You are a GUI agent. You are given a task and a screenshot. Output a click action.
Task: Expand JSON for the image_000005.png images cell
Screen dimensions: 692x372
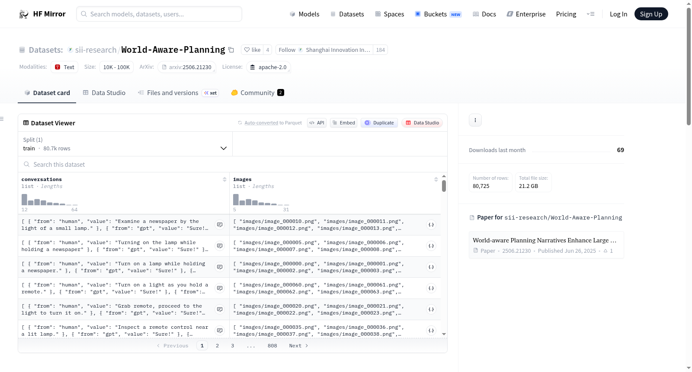pos(431,246)
